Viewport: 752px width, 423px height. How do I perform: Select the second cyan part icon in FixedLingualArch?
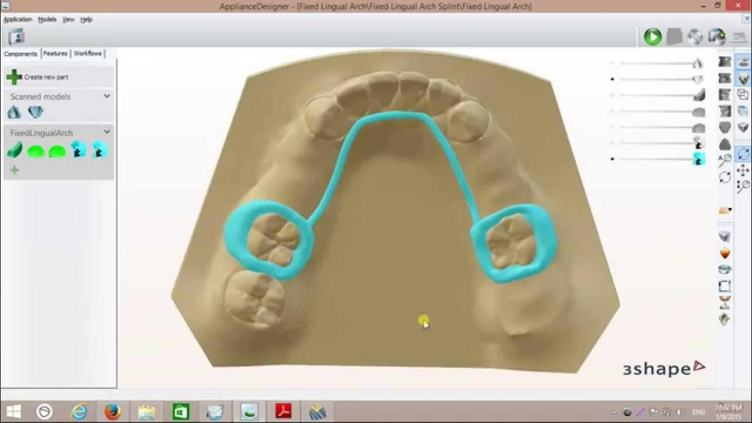pyautogui.click(x=99, y=150)
